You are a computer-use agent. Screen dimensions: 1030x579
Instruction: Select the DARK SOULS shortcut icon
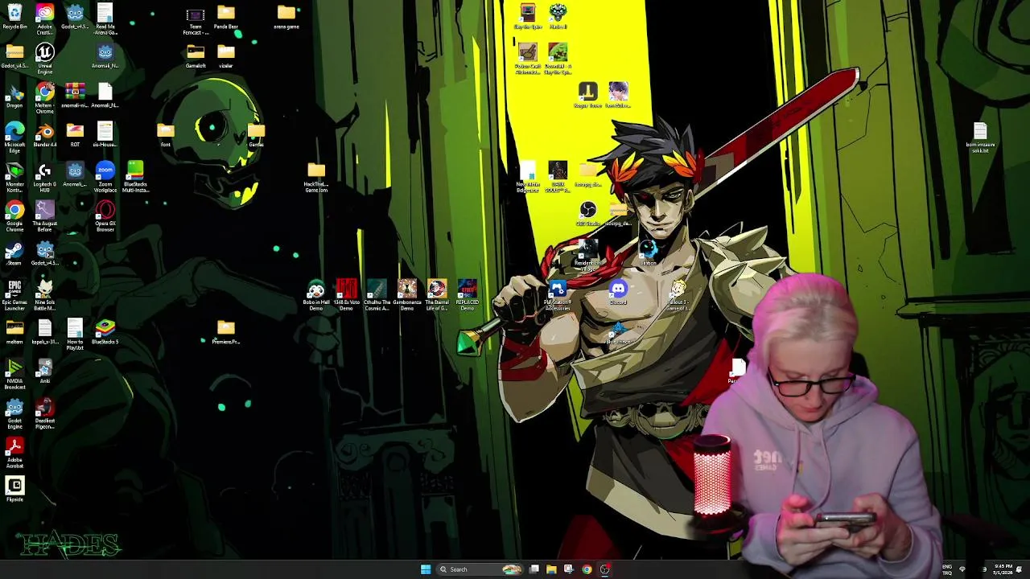(x=558, y=177)
